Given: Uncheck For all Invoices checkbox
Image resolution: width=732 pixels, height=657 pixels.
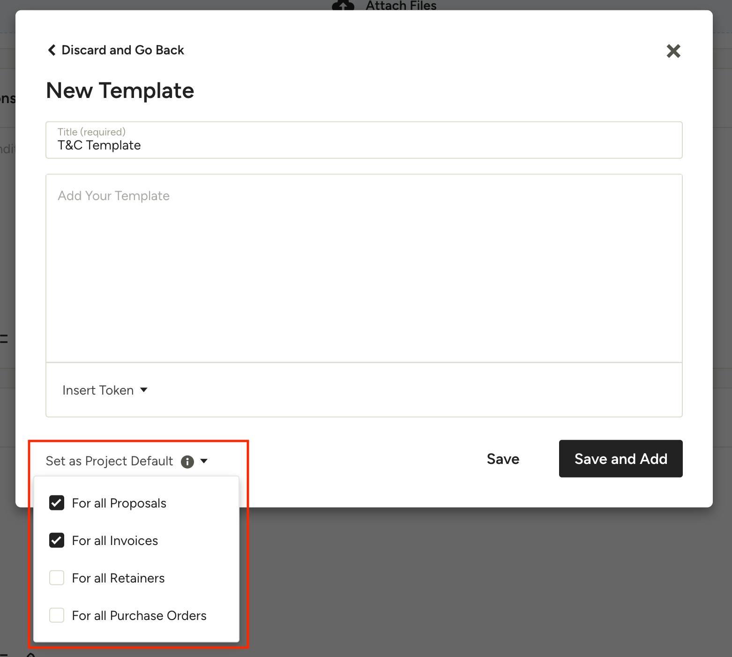Looking at the screenshot, I should coord(57,540).
